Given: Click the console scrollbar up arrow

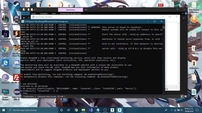Looking at the screenshot, I should pos(163,25).
